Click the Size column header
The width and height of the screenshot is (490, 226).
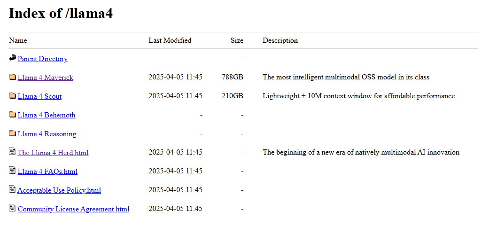[237, 40]
